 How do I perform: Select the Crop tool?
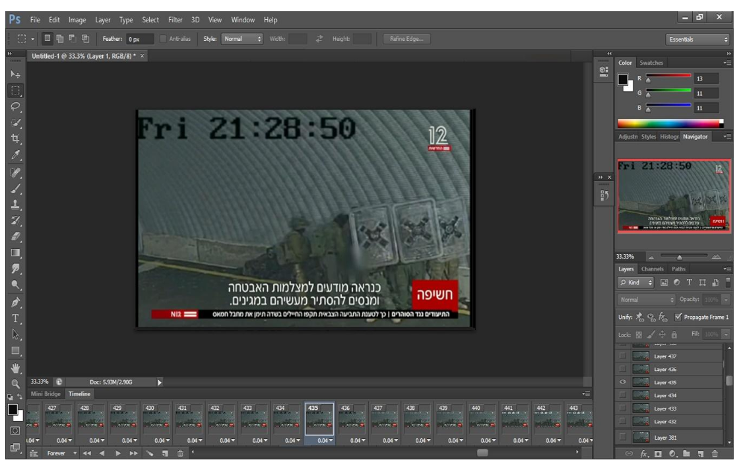[x=15, y=139]
